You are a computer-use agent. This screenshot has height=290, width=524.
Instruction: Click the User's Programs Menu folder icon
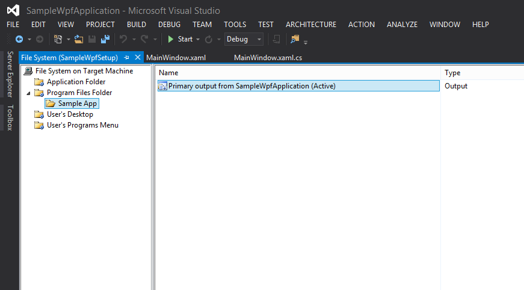click(39, 126)
